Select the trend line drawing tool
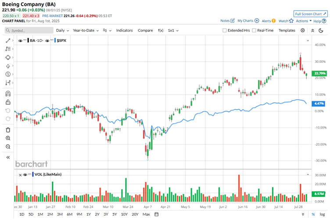 point(8,40)
